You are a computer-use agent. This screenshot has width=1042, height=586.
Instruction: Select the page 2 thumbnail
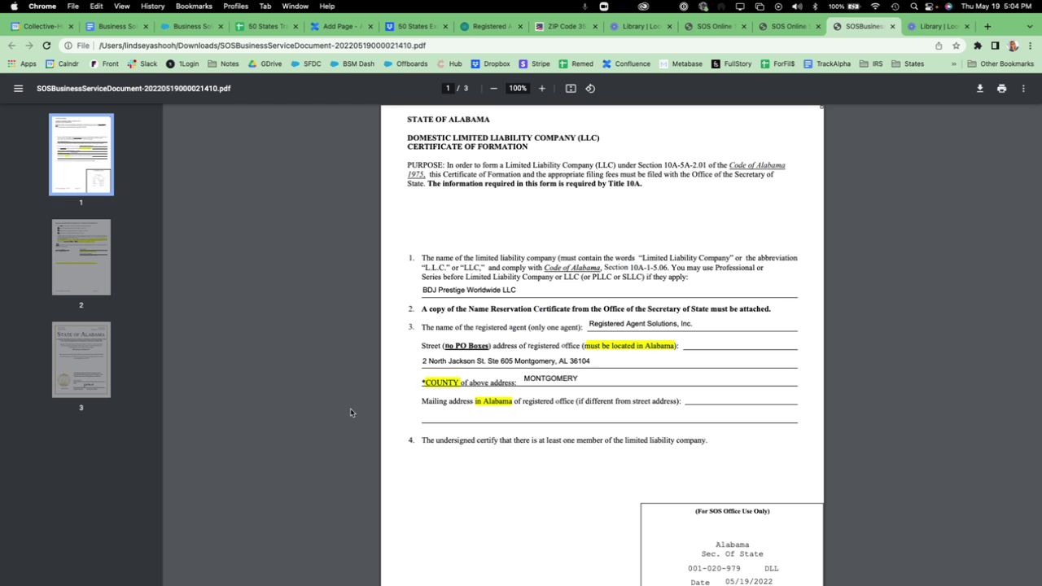click(x=81, y=257)
